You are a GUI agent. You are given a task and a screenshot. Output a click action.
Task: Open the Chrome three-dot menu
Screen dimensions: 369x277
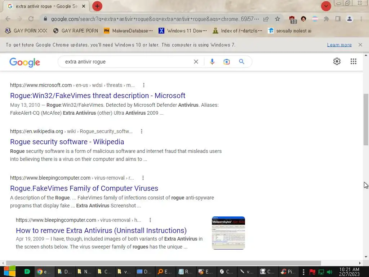click(x=361, y=19)
